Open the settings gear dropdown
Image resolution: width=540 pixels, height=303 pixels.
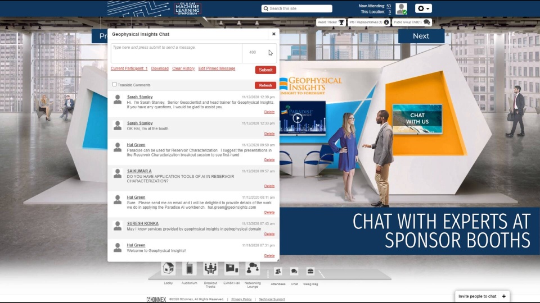[x=423, y=8]
